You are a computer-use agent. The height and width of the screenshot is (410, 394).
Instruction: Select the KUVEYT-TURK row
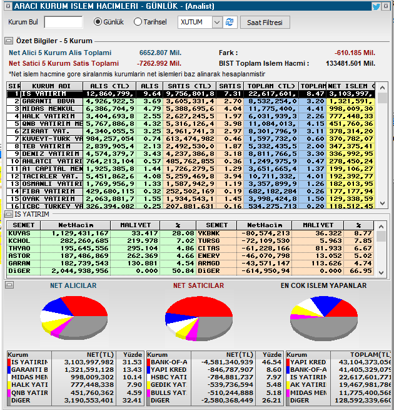191,139
